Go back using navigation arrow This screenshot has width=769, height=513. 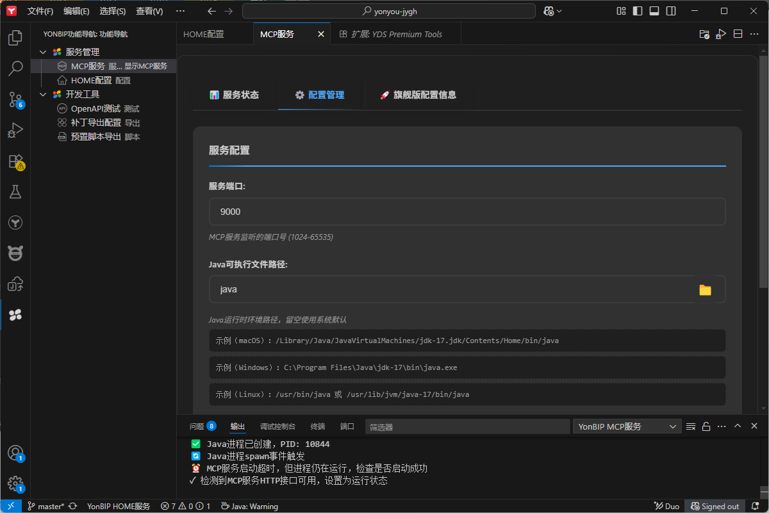(x=212, y=11)
